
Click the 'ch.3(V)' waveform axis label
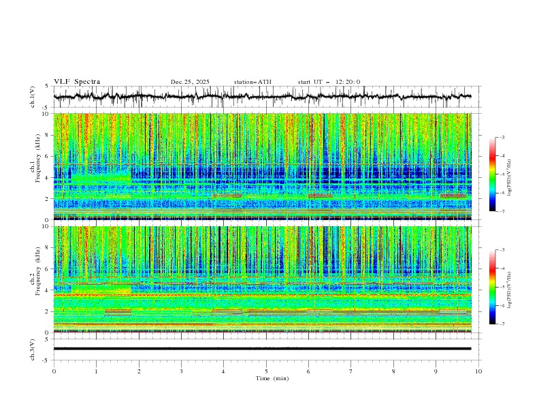[x=33, y=350]
